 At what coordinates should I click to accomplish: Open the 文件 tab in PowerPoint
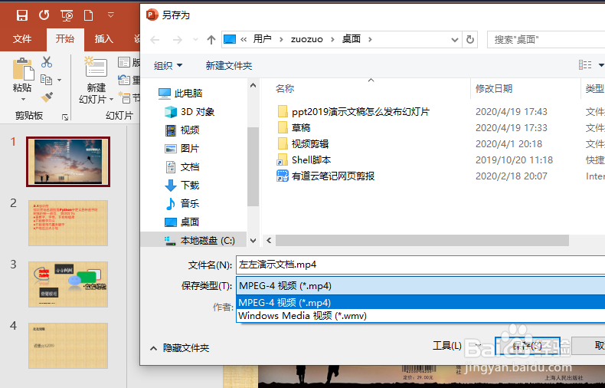[22, 39]
